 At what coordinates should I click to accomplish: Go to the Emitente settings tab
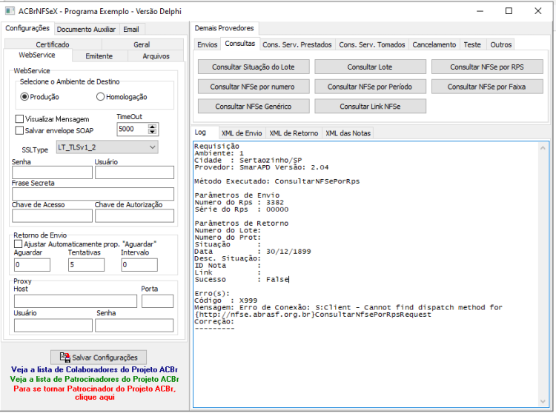click(99, 56)
